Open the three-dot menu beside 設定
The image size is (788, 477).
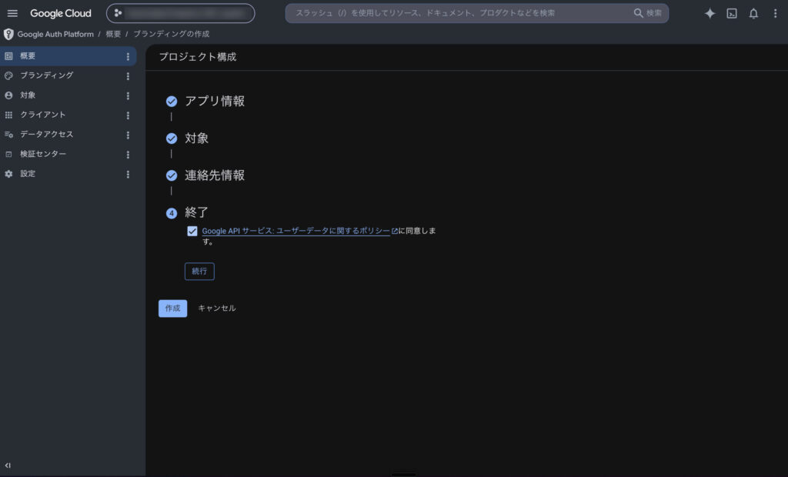point(128,174)
